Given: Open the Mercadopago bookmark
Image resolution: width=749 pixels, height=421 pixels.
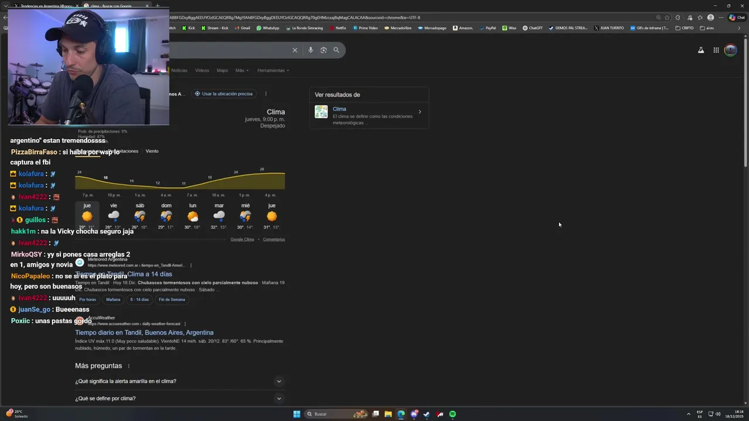Looking at the screenshot, I should 432,28.
